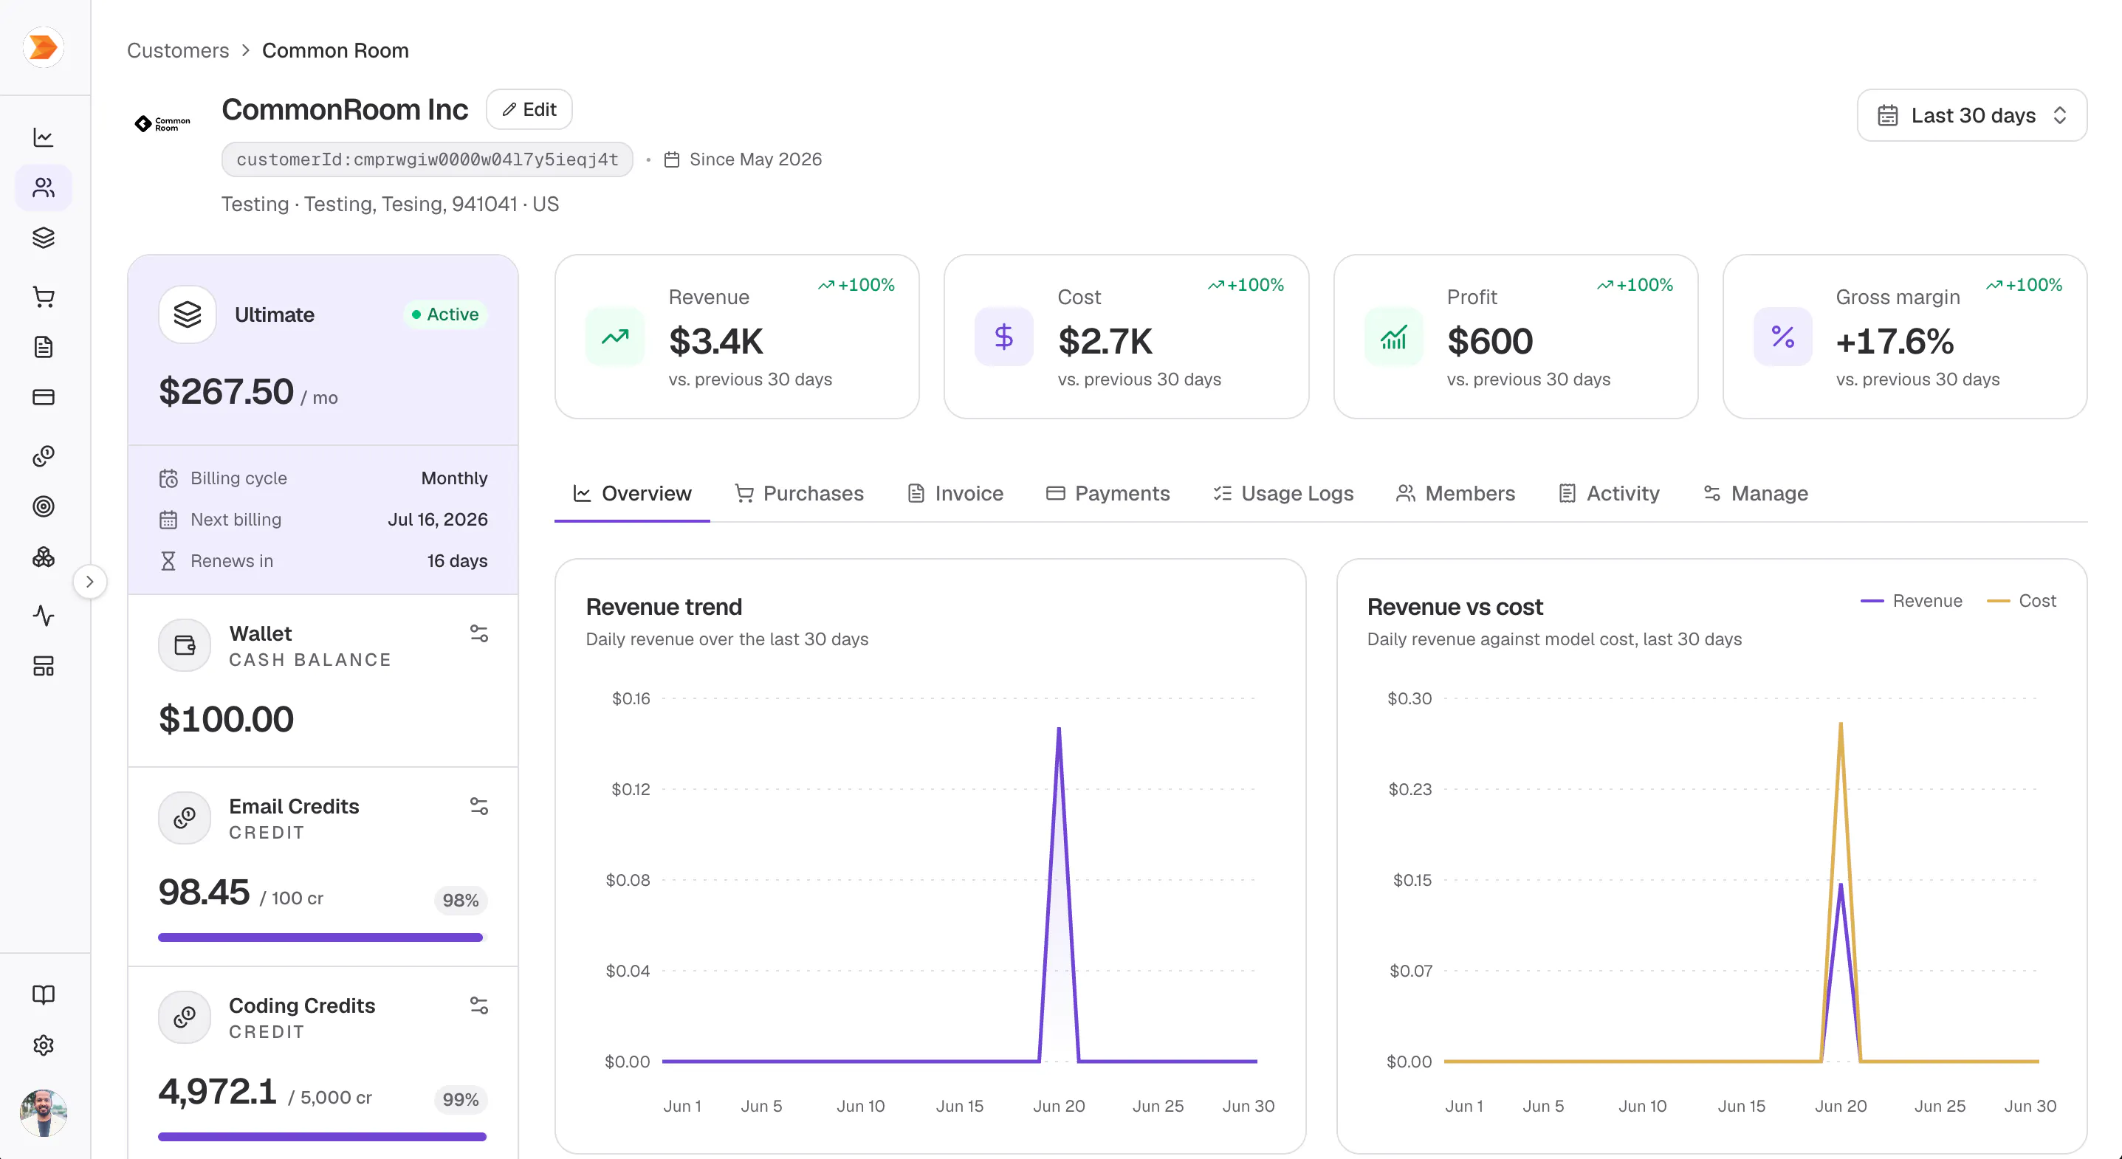Open the analytics chart icon in sidebar
This screenshot has width=2122, height=1159.
tap(44, 137)
